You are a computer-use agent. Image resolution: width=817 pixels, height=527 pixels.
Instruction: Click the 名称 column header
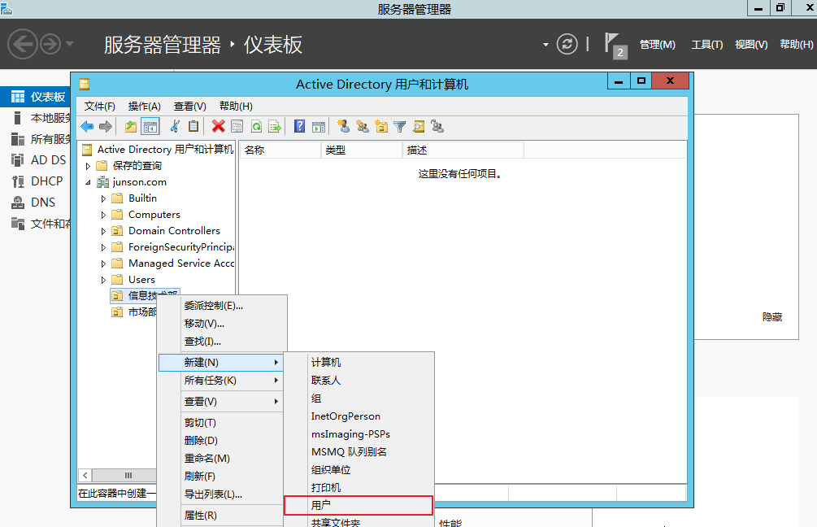pyautogui.click(x=280, y=150)
